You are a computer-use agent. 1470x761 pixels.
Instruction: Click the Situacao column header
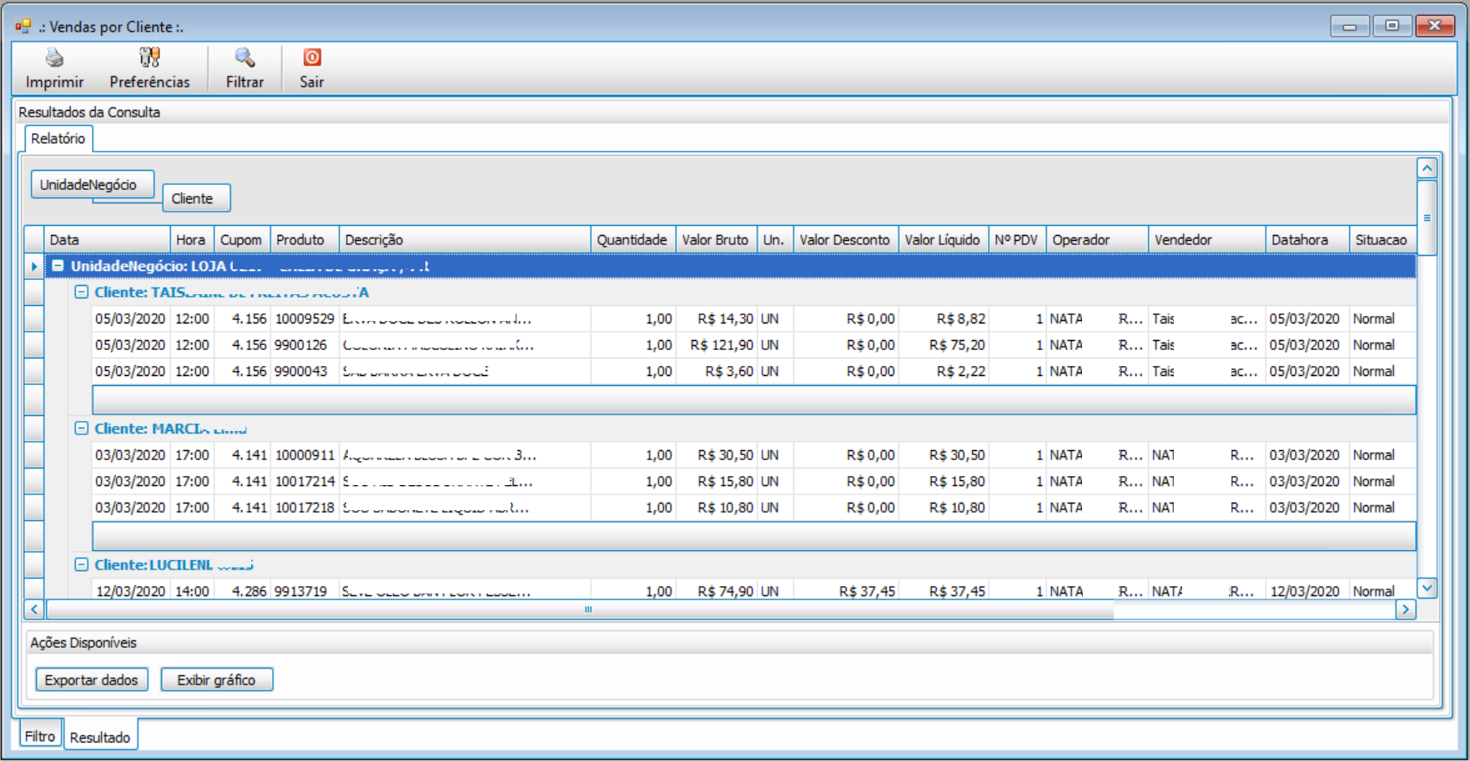1382,239
